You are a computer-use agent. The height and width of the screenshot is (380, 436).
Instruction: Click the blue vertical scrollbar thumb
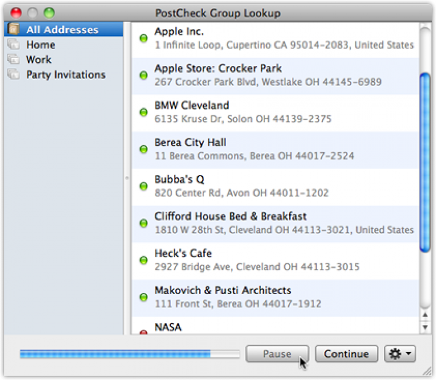coord(425,162)
